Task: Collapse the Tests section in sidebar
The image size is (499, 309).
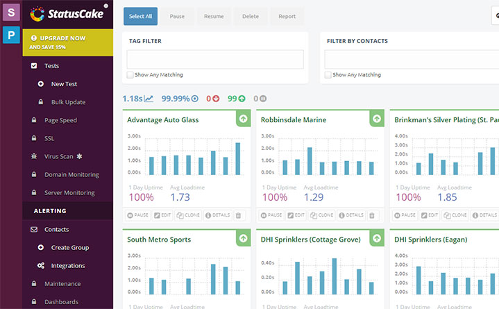Action: [x=51, y=66]
